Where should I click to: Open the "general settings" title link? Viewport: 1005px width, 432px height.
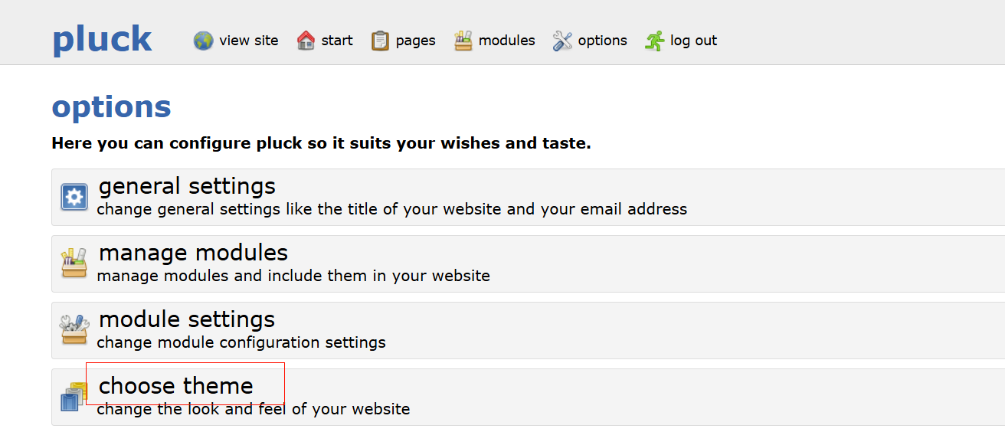pos(187,186)
